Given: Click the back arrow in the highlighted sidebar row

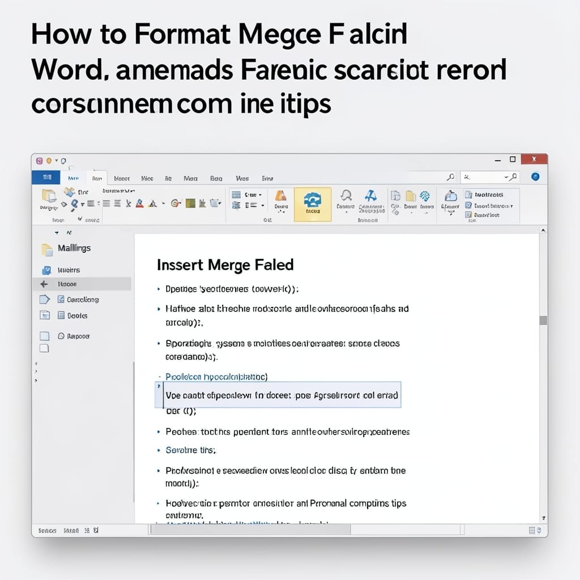Looking at the screenshot, I should click(x=44, y=284).
